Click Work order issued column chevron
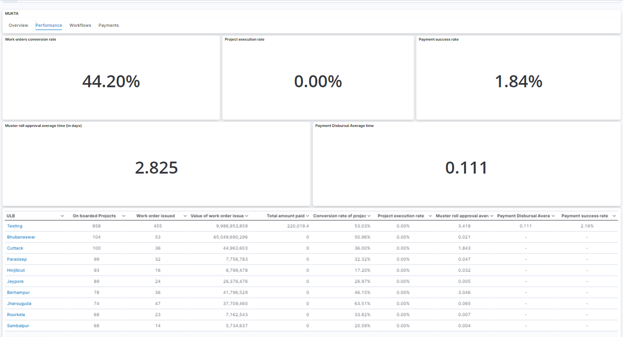The height and width of the screenshot is (337, 623). 185,216
